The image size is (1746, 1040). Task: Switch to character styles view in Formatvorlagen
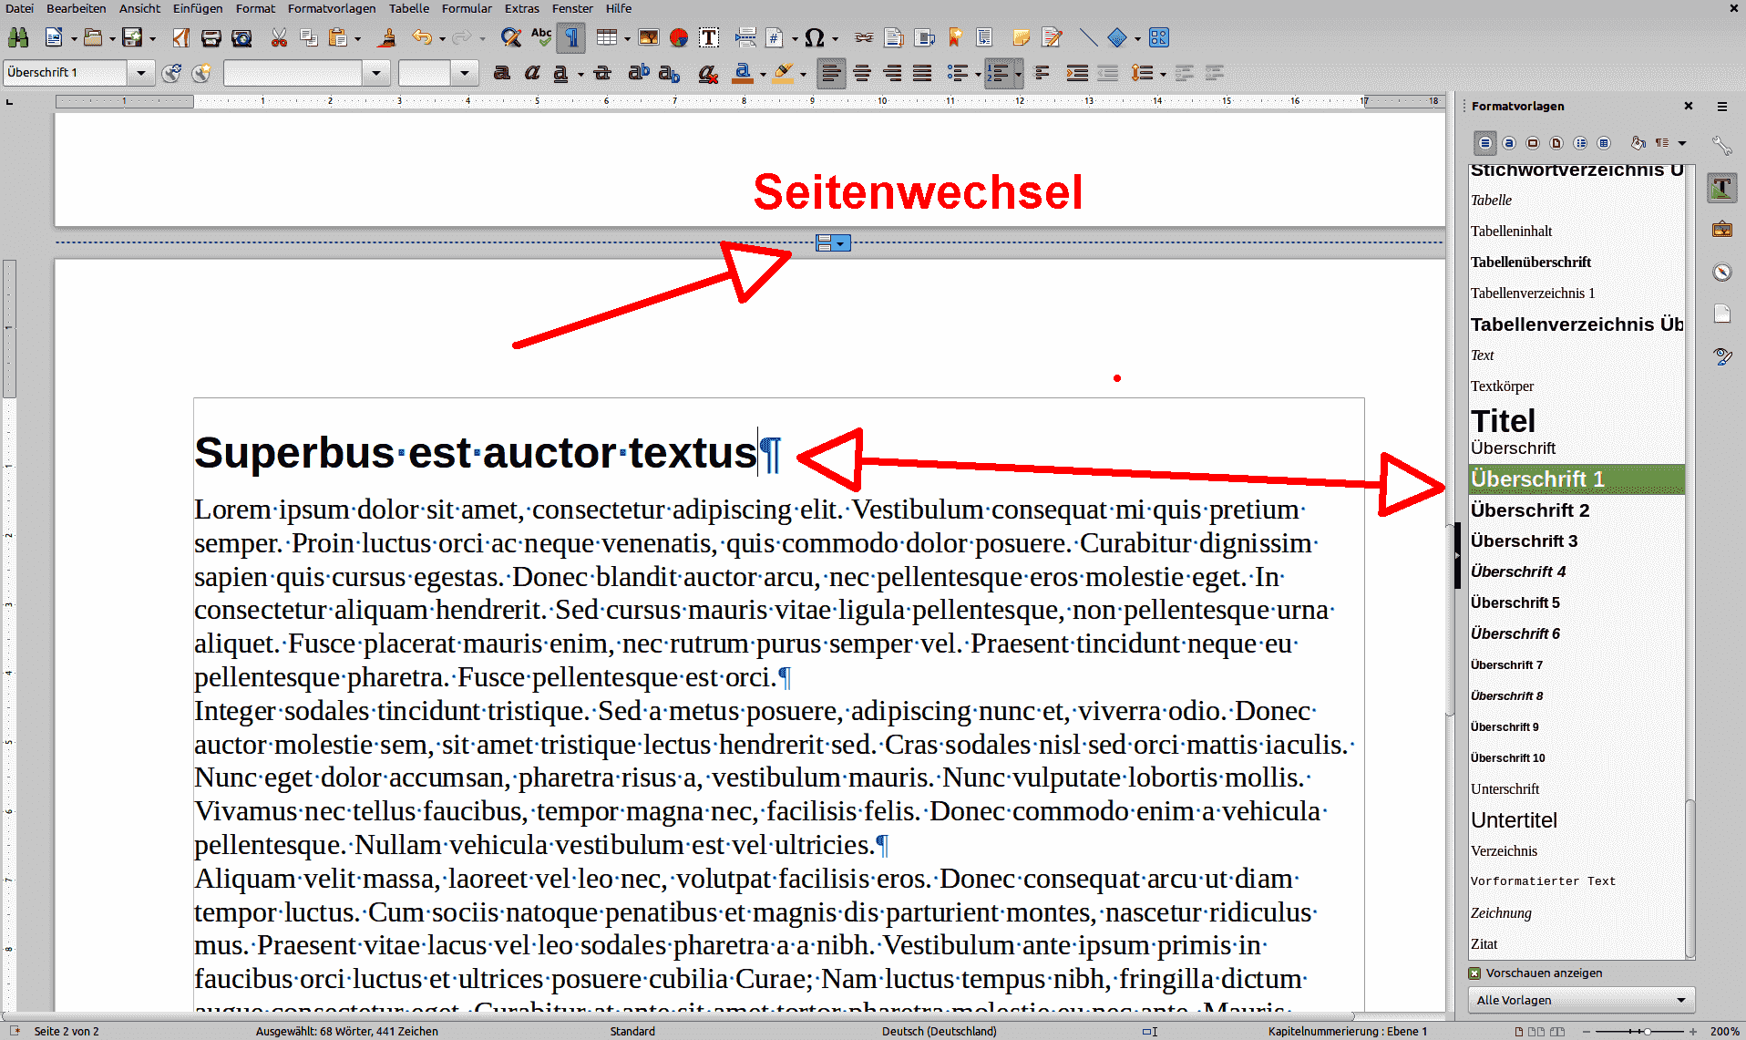click(1509, 143)
